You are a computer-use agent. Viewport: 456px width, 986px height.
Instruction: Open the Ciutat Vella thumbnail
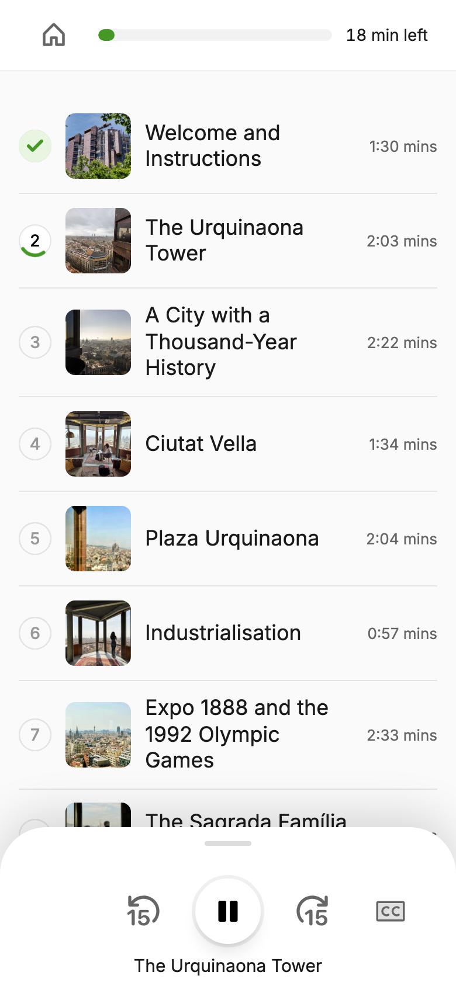tap(98, 444)
